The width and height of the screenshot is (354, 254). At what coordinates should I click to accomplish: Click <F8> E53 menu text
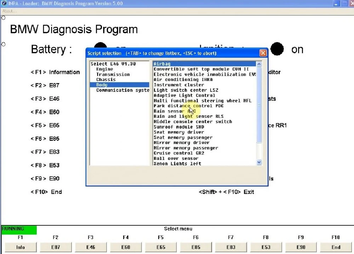(x=45, y=165)
